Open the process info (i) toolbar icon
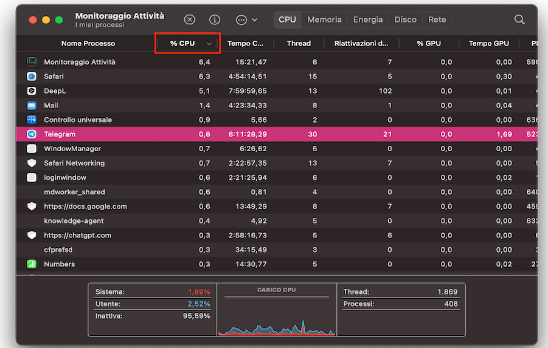The image size is (548, 348). point(215,19)
